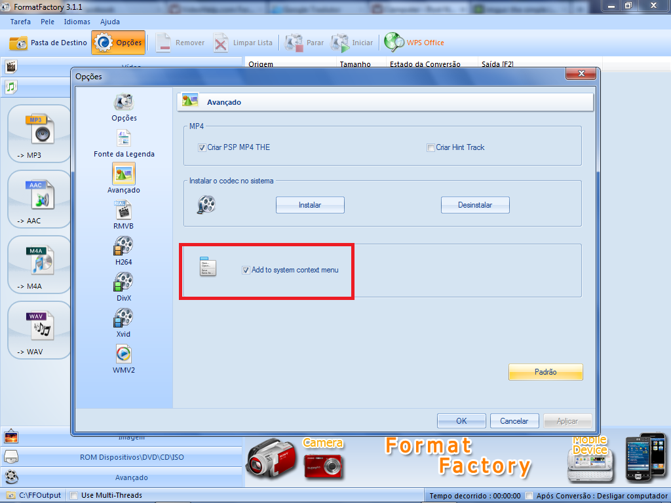
Task: Click the Remover toolbar icon
Action: tap(163, 43)
